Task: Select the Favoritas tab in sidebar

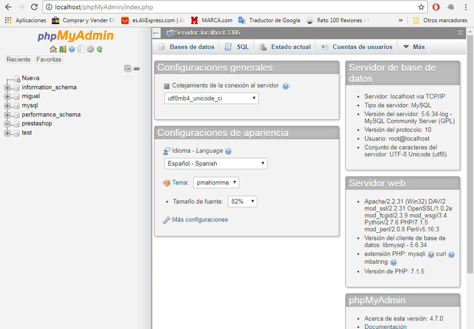Action: (x=49, y=60)
